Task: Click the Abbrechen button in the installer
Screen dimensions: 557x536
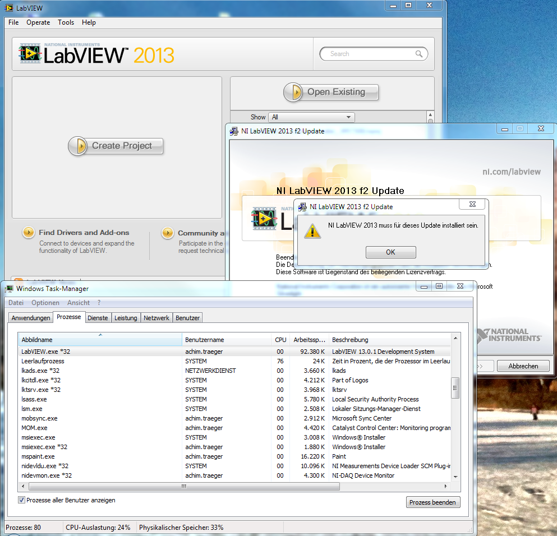Action: coord(523,366)
